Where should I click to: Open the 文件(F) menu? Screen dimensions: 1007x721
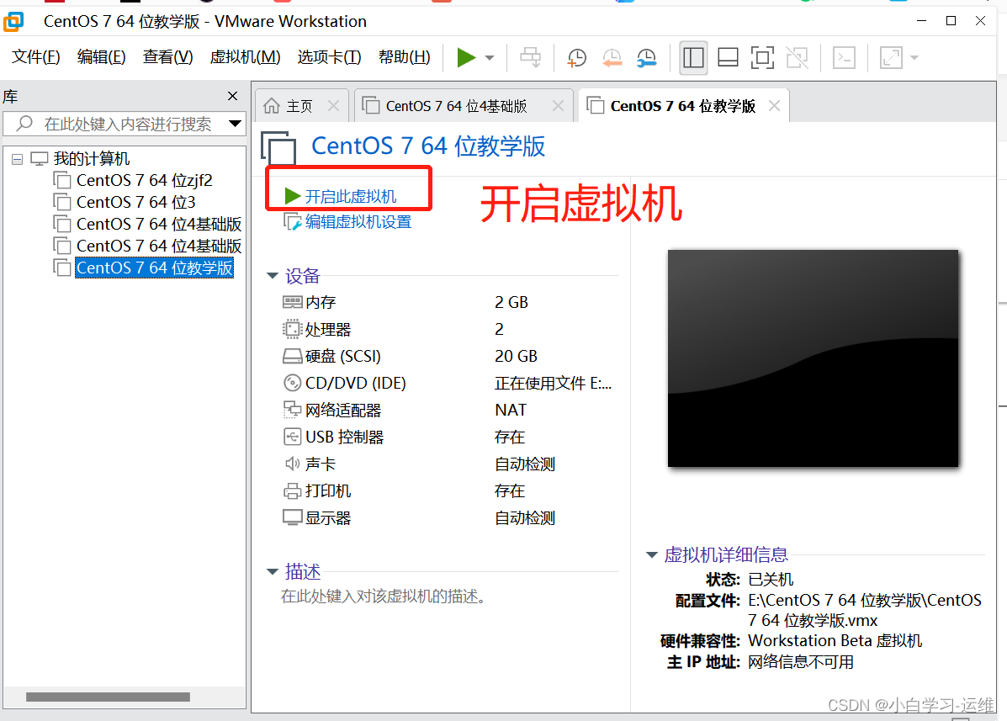(36, 57)
